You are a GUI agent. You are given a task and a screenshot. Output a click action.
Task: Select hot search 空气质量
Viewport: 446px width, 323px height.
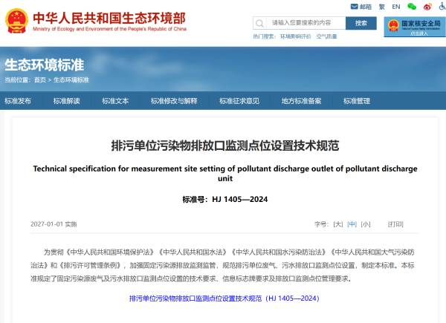point(326,36)
